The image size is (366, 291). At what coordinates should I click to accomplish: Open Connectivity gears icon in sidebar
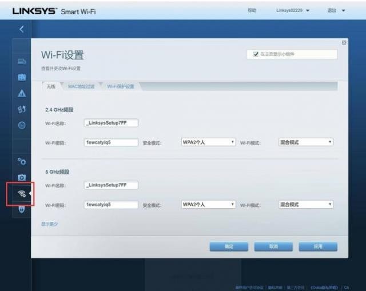[x=22, y=161]
